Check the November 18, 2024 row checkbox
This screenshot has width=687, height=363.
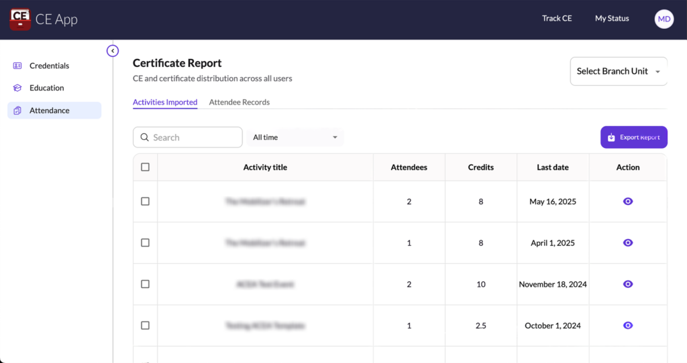(145, 284)
